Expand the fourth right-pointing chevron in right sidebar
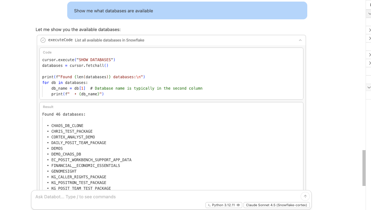This screenshot has width=371, height=210. click(369, 63)
